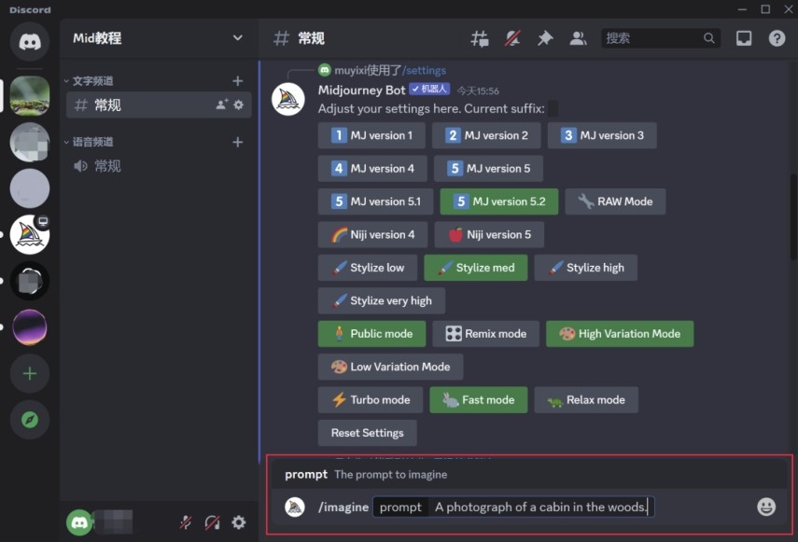
Task: Enable Turbo mode
Action: [371, 399]
